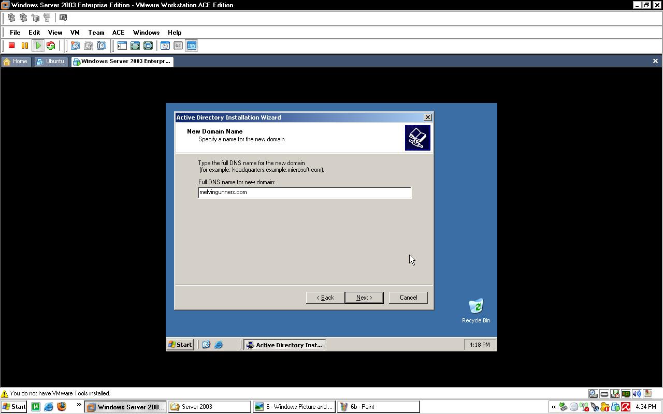663x414 pixels.
Task: Click the network adapter status icon
Action: tap(626, 393)
